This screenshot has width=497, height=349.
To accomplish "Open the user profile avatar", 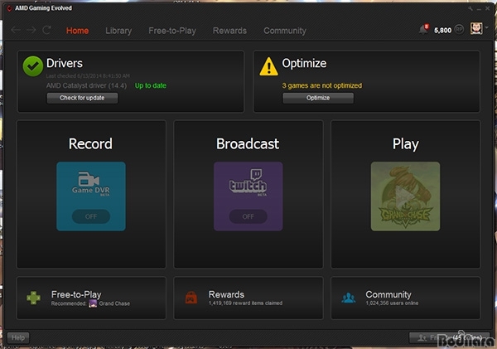I will click(x=476, y=29).
